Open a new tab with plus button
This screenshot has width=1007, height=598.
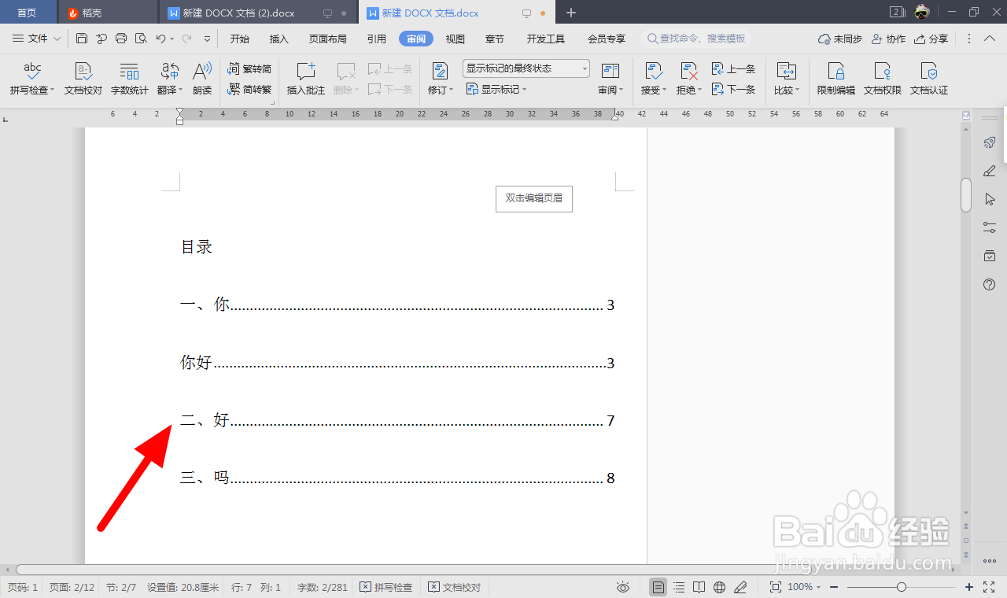[571, 13]
